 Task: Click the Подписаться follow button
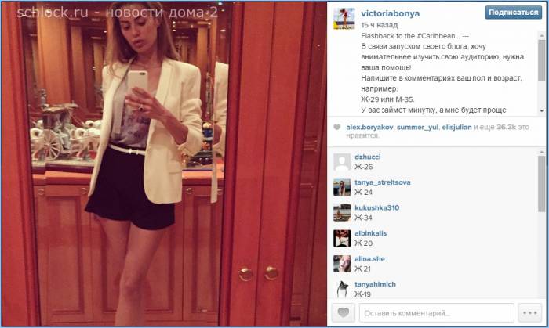click(x=513, y=13)
